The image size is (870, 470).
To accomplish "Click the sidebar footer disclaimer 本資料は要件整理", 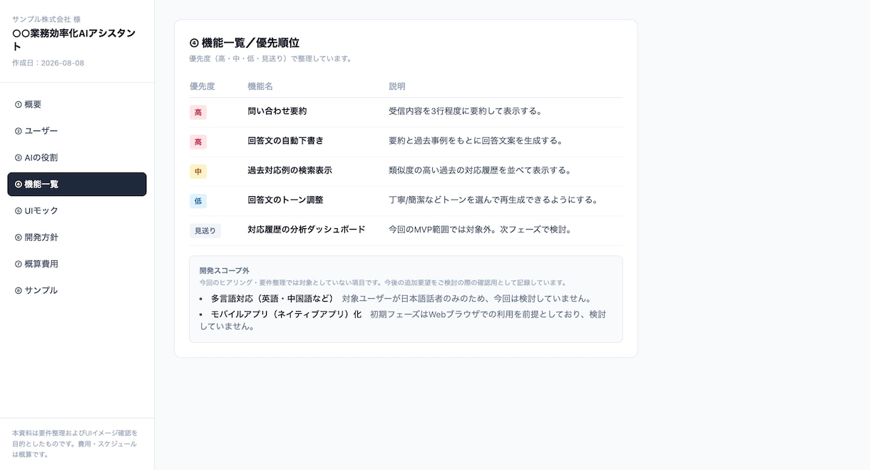I will coord(75,444).
